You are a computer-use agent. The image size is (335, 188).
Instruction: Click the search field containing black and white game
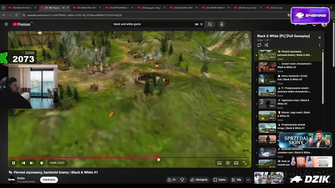[153, 24]
